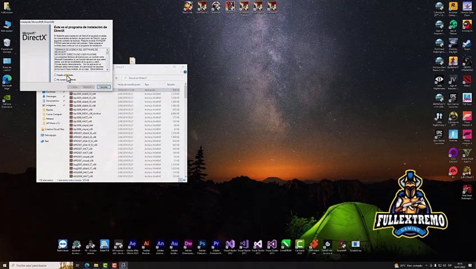Image resolution: width=476 pixels, height=269 pixels.
Task: Click Cancelar in the DirectX installer
Action: pos(104,87)
